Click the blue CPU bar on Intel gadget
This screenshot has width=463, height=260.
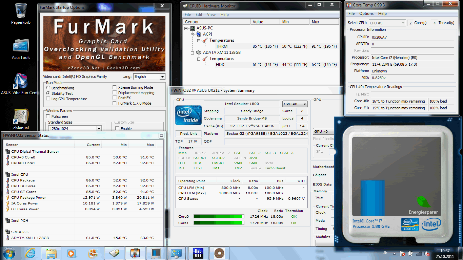tap(372, 198)
